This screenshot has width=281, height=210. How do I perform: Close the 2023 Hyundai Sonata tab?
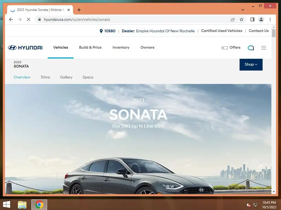pyautogui.click(x=68, y=10)
